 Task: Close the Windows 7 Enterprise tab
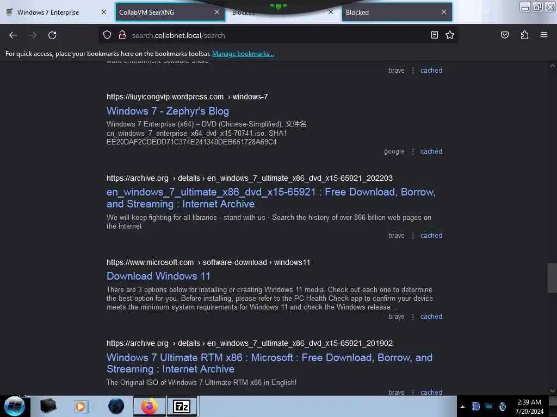coord(104,12)
